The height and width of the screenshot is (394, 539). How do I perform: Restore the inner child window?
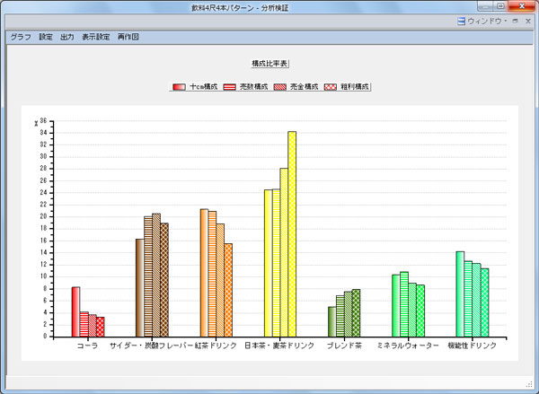pyautogui.click(x=516, y=21)
